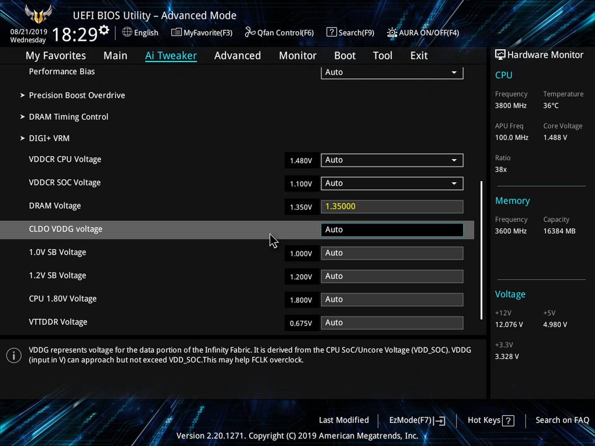Switch to My Favorites tab
595x446 pixels.
(x=56, y=56)
